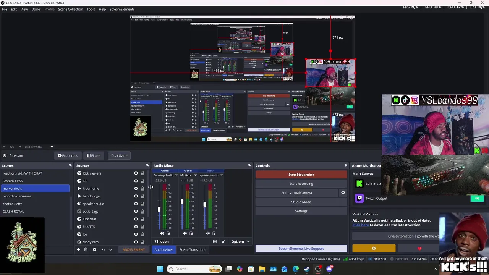Open Microsoft Edge from the taskbar
The image size is (489, 275).
tap(296, 269)
